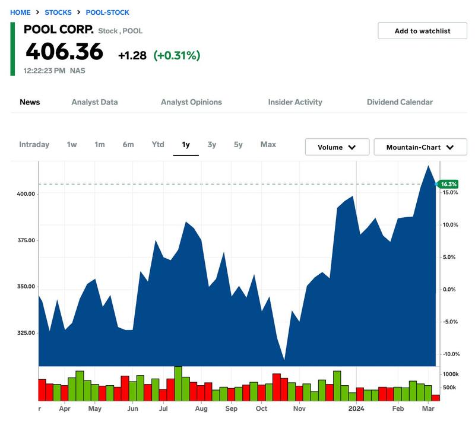The height and width of the screenshot is (422, 475).
Task: Click the POOL-STOCK breadcrumb link
Action: point(107,12)
